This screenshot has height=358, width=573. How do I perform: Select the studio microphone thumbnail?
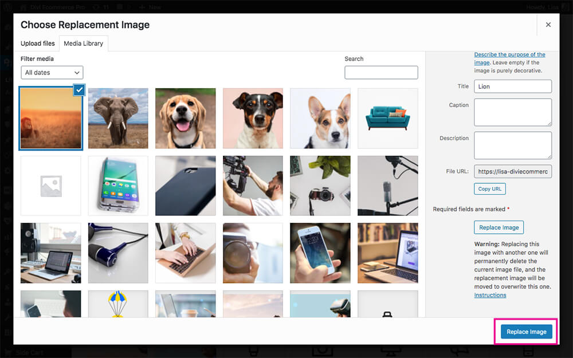[x=388, y=186]
